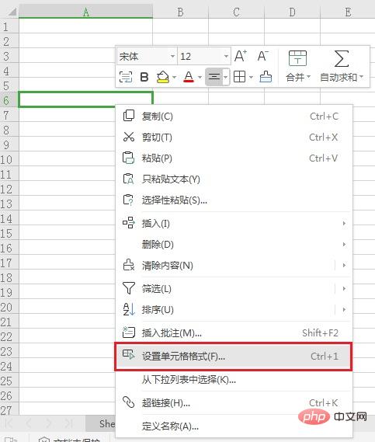Viewport: 375px width, 442px height.
Task: Choose 定义名称(A)... menu entry
Action: (234, 426)
